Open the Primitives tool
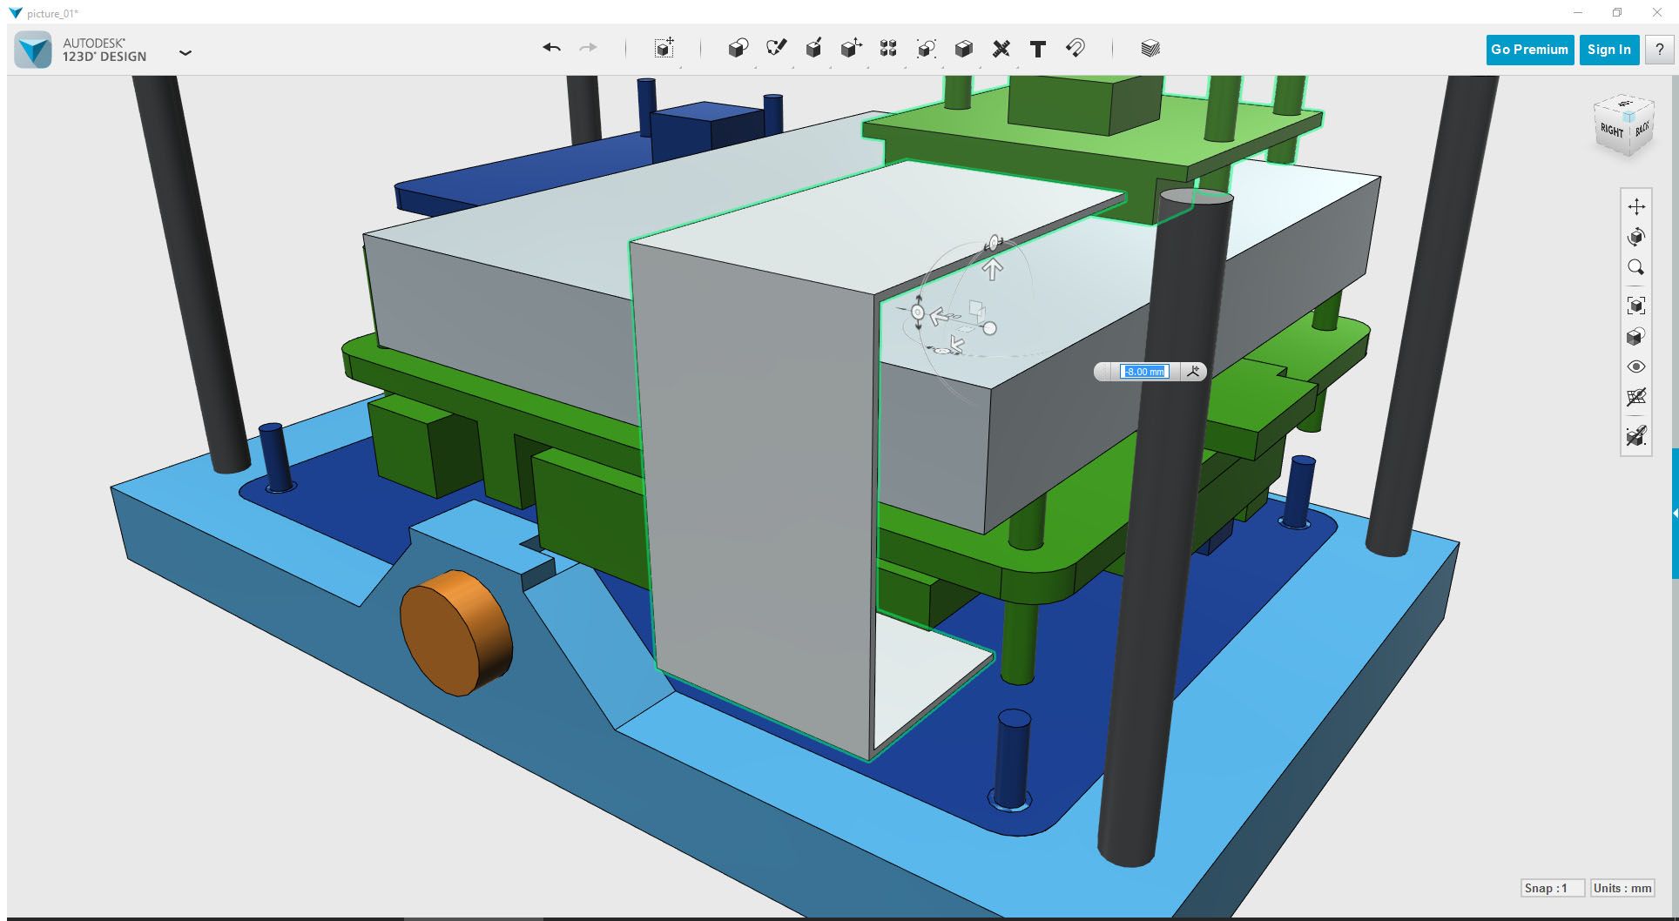 pos(738,50)
